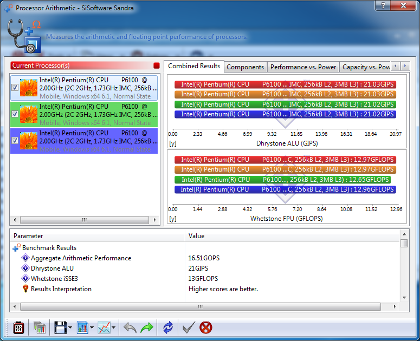Uncheck the first Pentium P6100 processor checkbox
Screen dimensions: 420x341
pos(15,88)
